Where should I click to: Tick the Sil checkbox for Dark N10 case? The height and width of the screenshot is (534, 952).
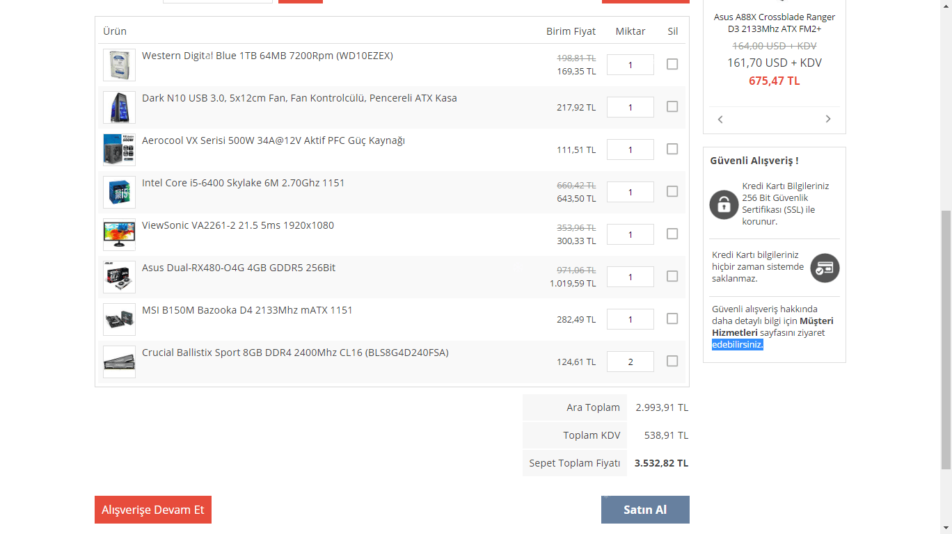click(672, 106)
